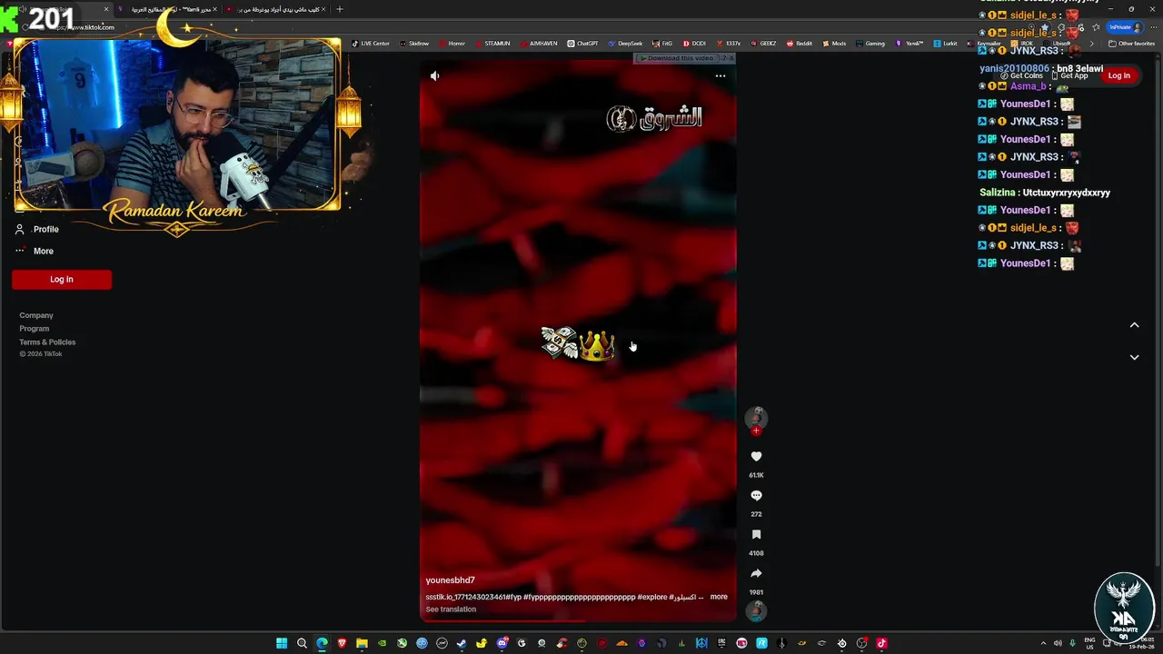Expand the Other favorites folder
Image resolution: width=1163 pixels, height=654 pixels.
pyautogui.click(x=1132, y=44)
